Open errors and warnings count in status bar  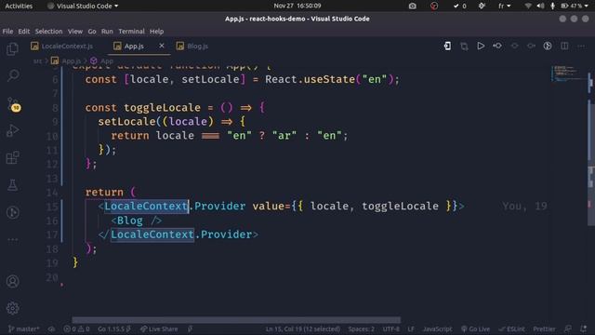[x=76, y=328]
